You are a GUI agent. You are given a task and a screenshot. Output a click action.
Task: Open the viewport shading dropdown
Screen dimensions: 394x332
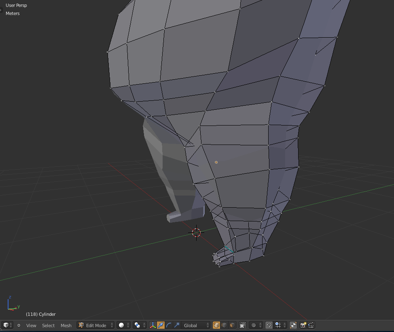[123, 325]
